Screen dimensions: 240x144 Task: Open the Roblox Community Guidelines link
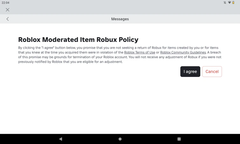tap(183, 52)
